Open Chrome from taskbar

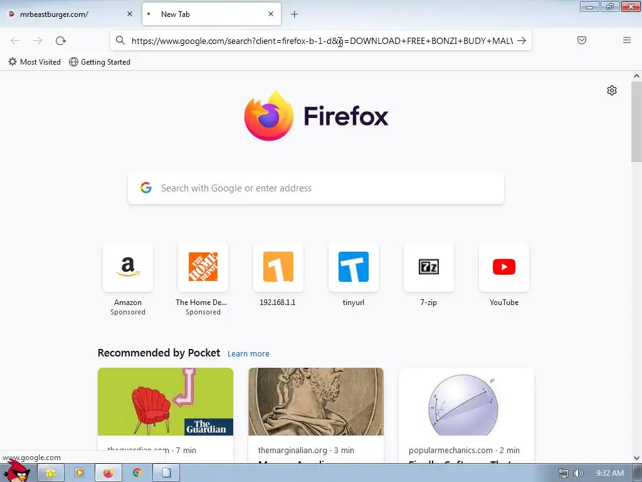pyautogui.click(x=137, y=473)
